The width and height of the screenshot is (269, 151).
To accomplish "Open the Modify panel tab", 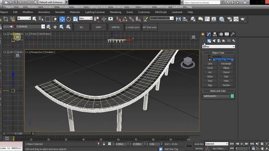I will tap(208, 34).
